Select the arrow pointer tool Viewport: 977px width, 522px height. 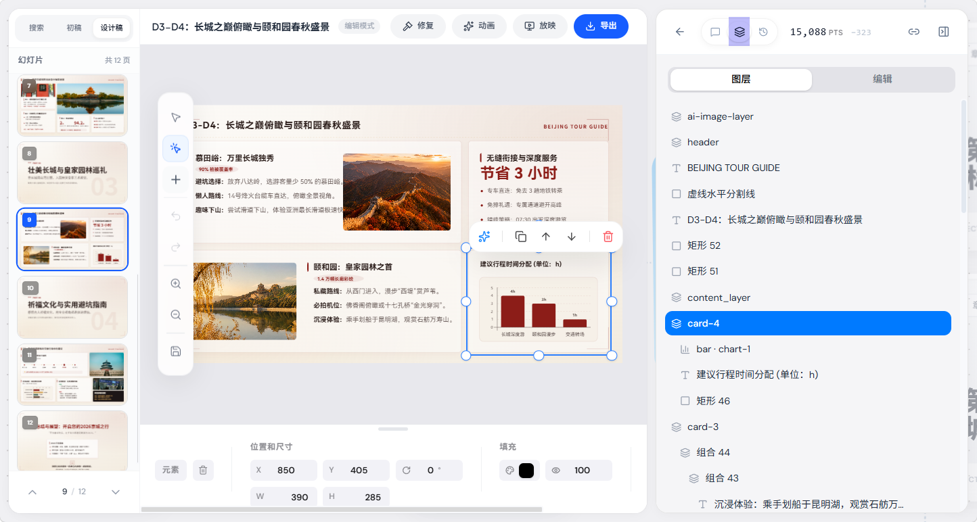click(176, 118)
